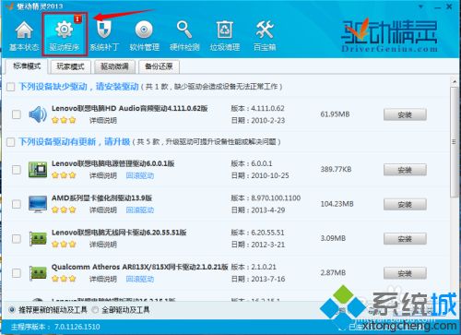
Task: Select the title 'Lenovo联想电脑HD Audio音频驱动4.111.0.62版'
Action: pyautogui.click(x=129, y=108)
